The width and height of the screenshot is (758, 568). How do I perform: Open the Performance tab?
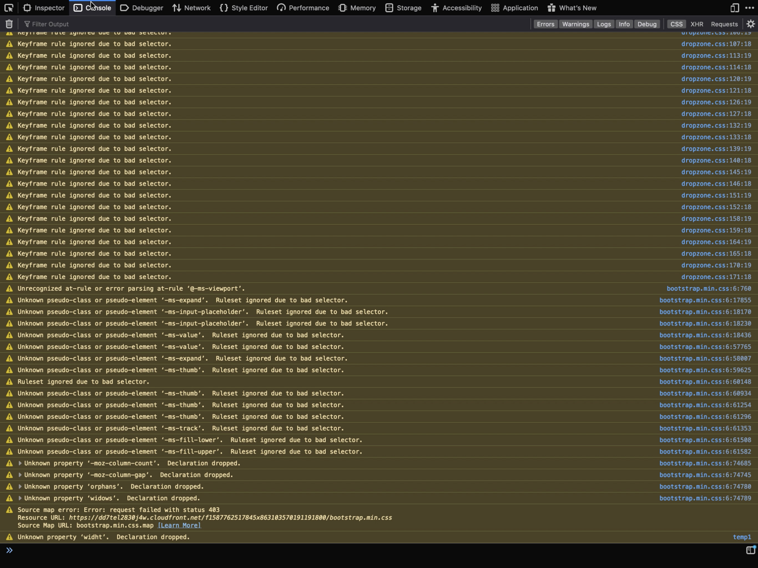303,7
